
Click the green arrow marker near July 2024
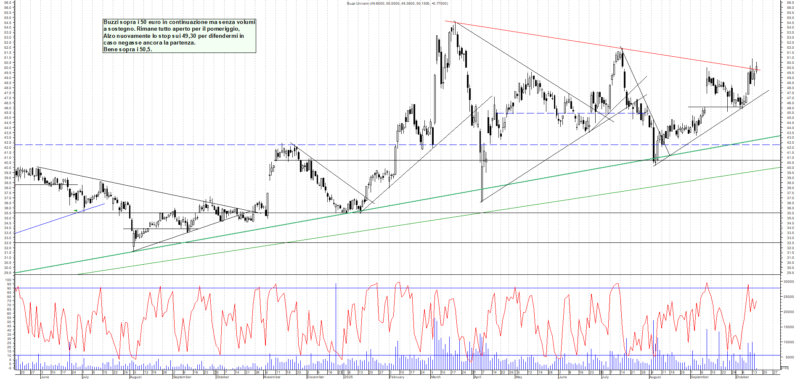76,211
